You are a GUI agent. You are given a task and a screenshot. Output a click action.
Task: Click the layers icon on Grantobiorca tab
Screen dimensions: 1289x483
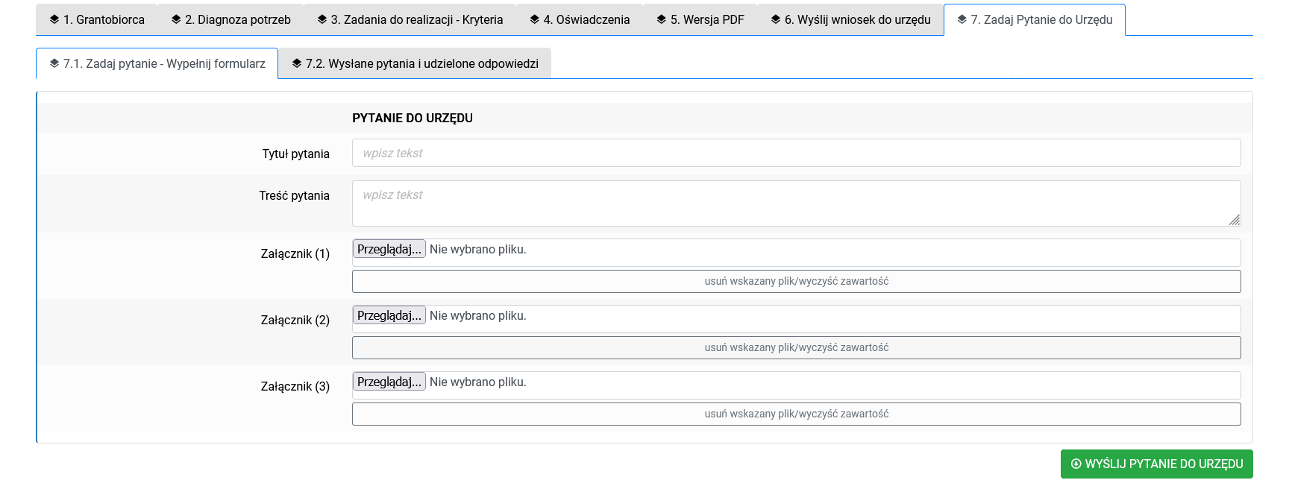54,19
